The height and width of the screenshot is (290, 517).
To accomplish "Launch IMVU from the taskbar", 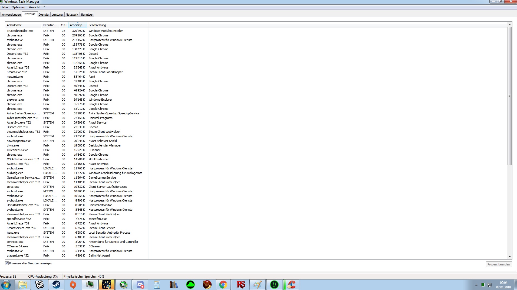I will tap(39, 285).
